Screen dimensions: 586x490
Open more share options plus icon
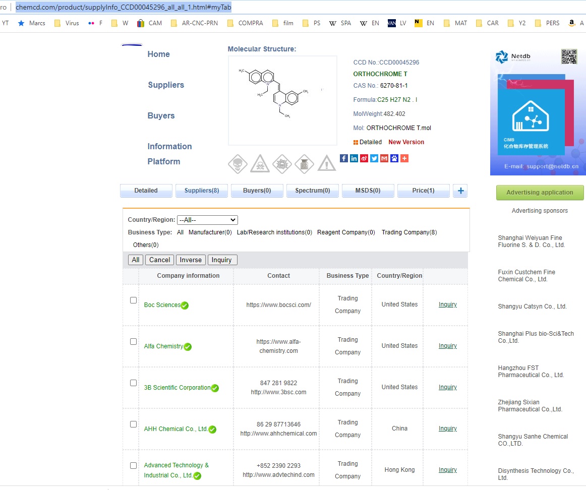pos(404,158)
